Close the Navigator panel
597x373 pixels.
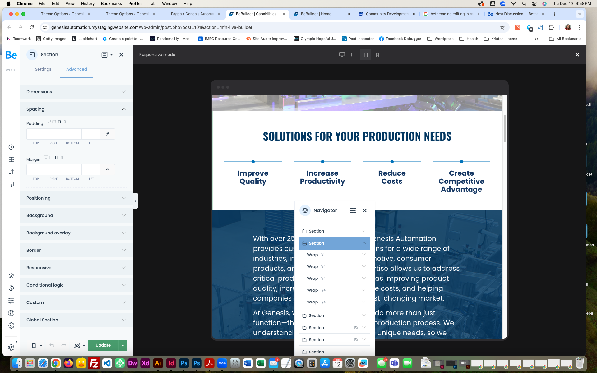[x=365, y=210]
